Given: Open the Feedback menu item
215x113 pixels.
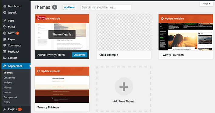Looking at the screenshot, I should pos(14,52).
